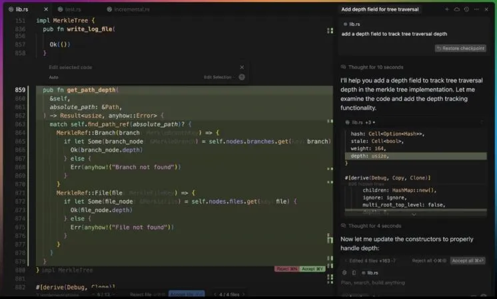Screen dimensions: 497x299
Task: Click the @ add context icon
Action: 344,272
